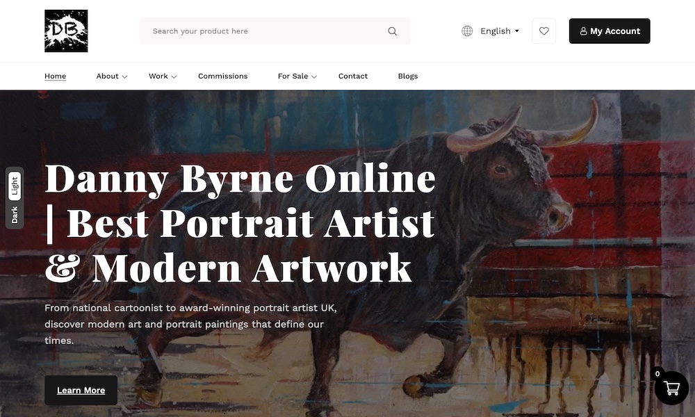Expand the About menu chevron
The height and width of the screenshot is (417, 695).
124,76
